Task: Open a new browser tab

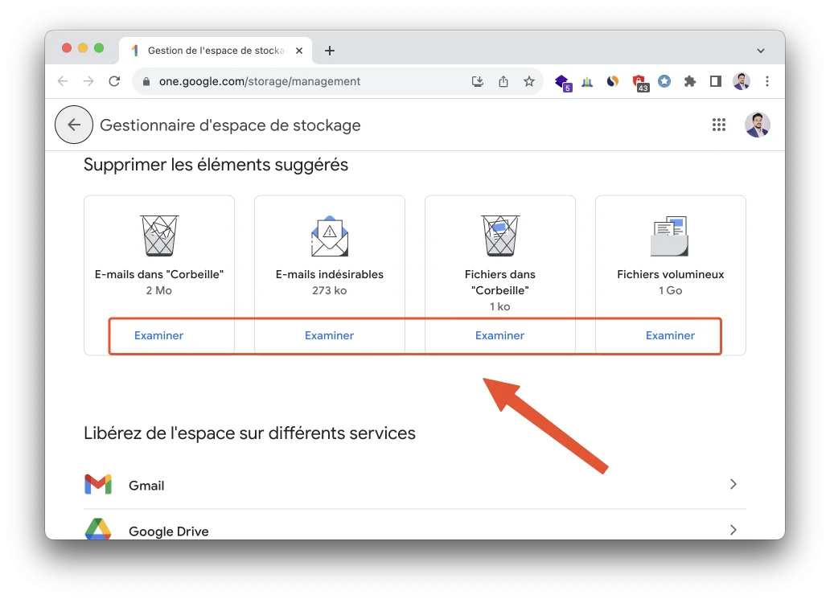Action: click(x=329, y=50)
